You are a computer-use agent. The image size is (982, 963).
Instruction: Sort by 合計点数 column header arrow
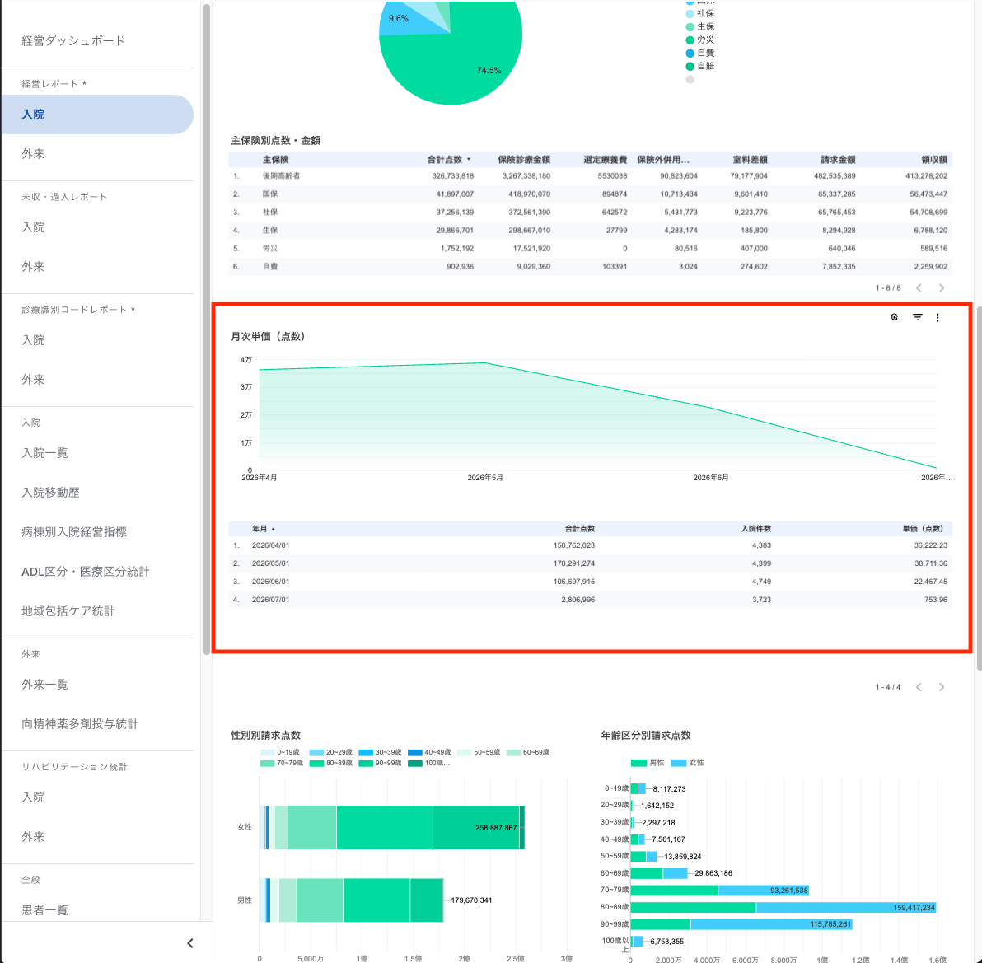[469, 160]
